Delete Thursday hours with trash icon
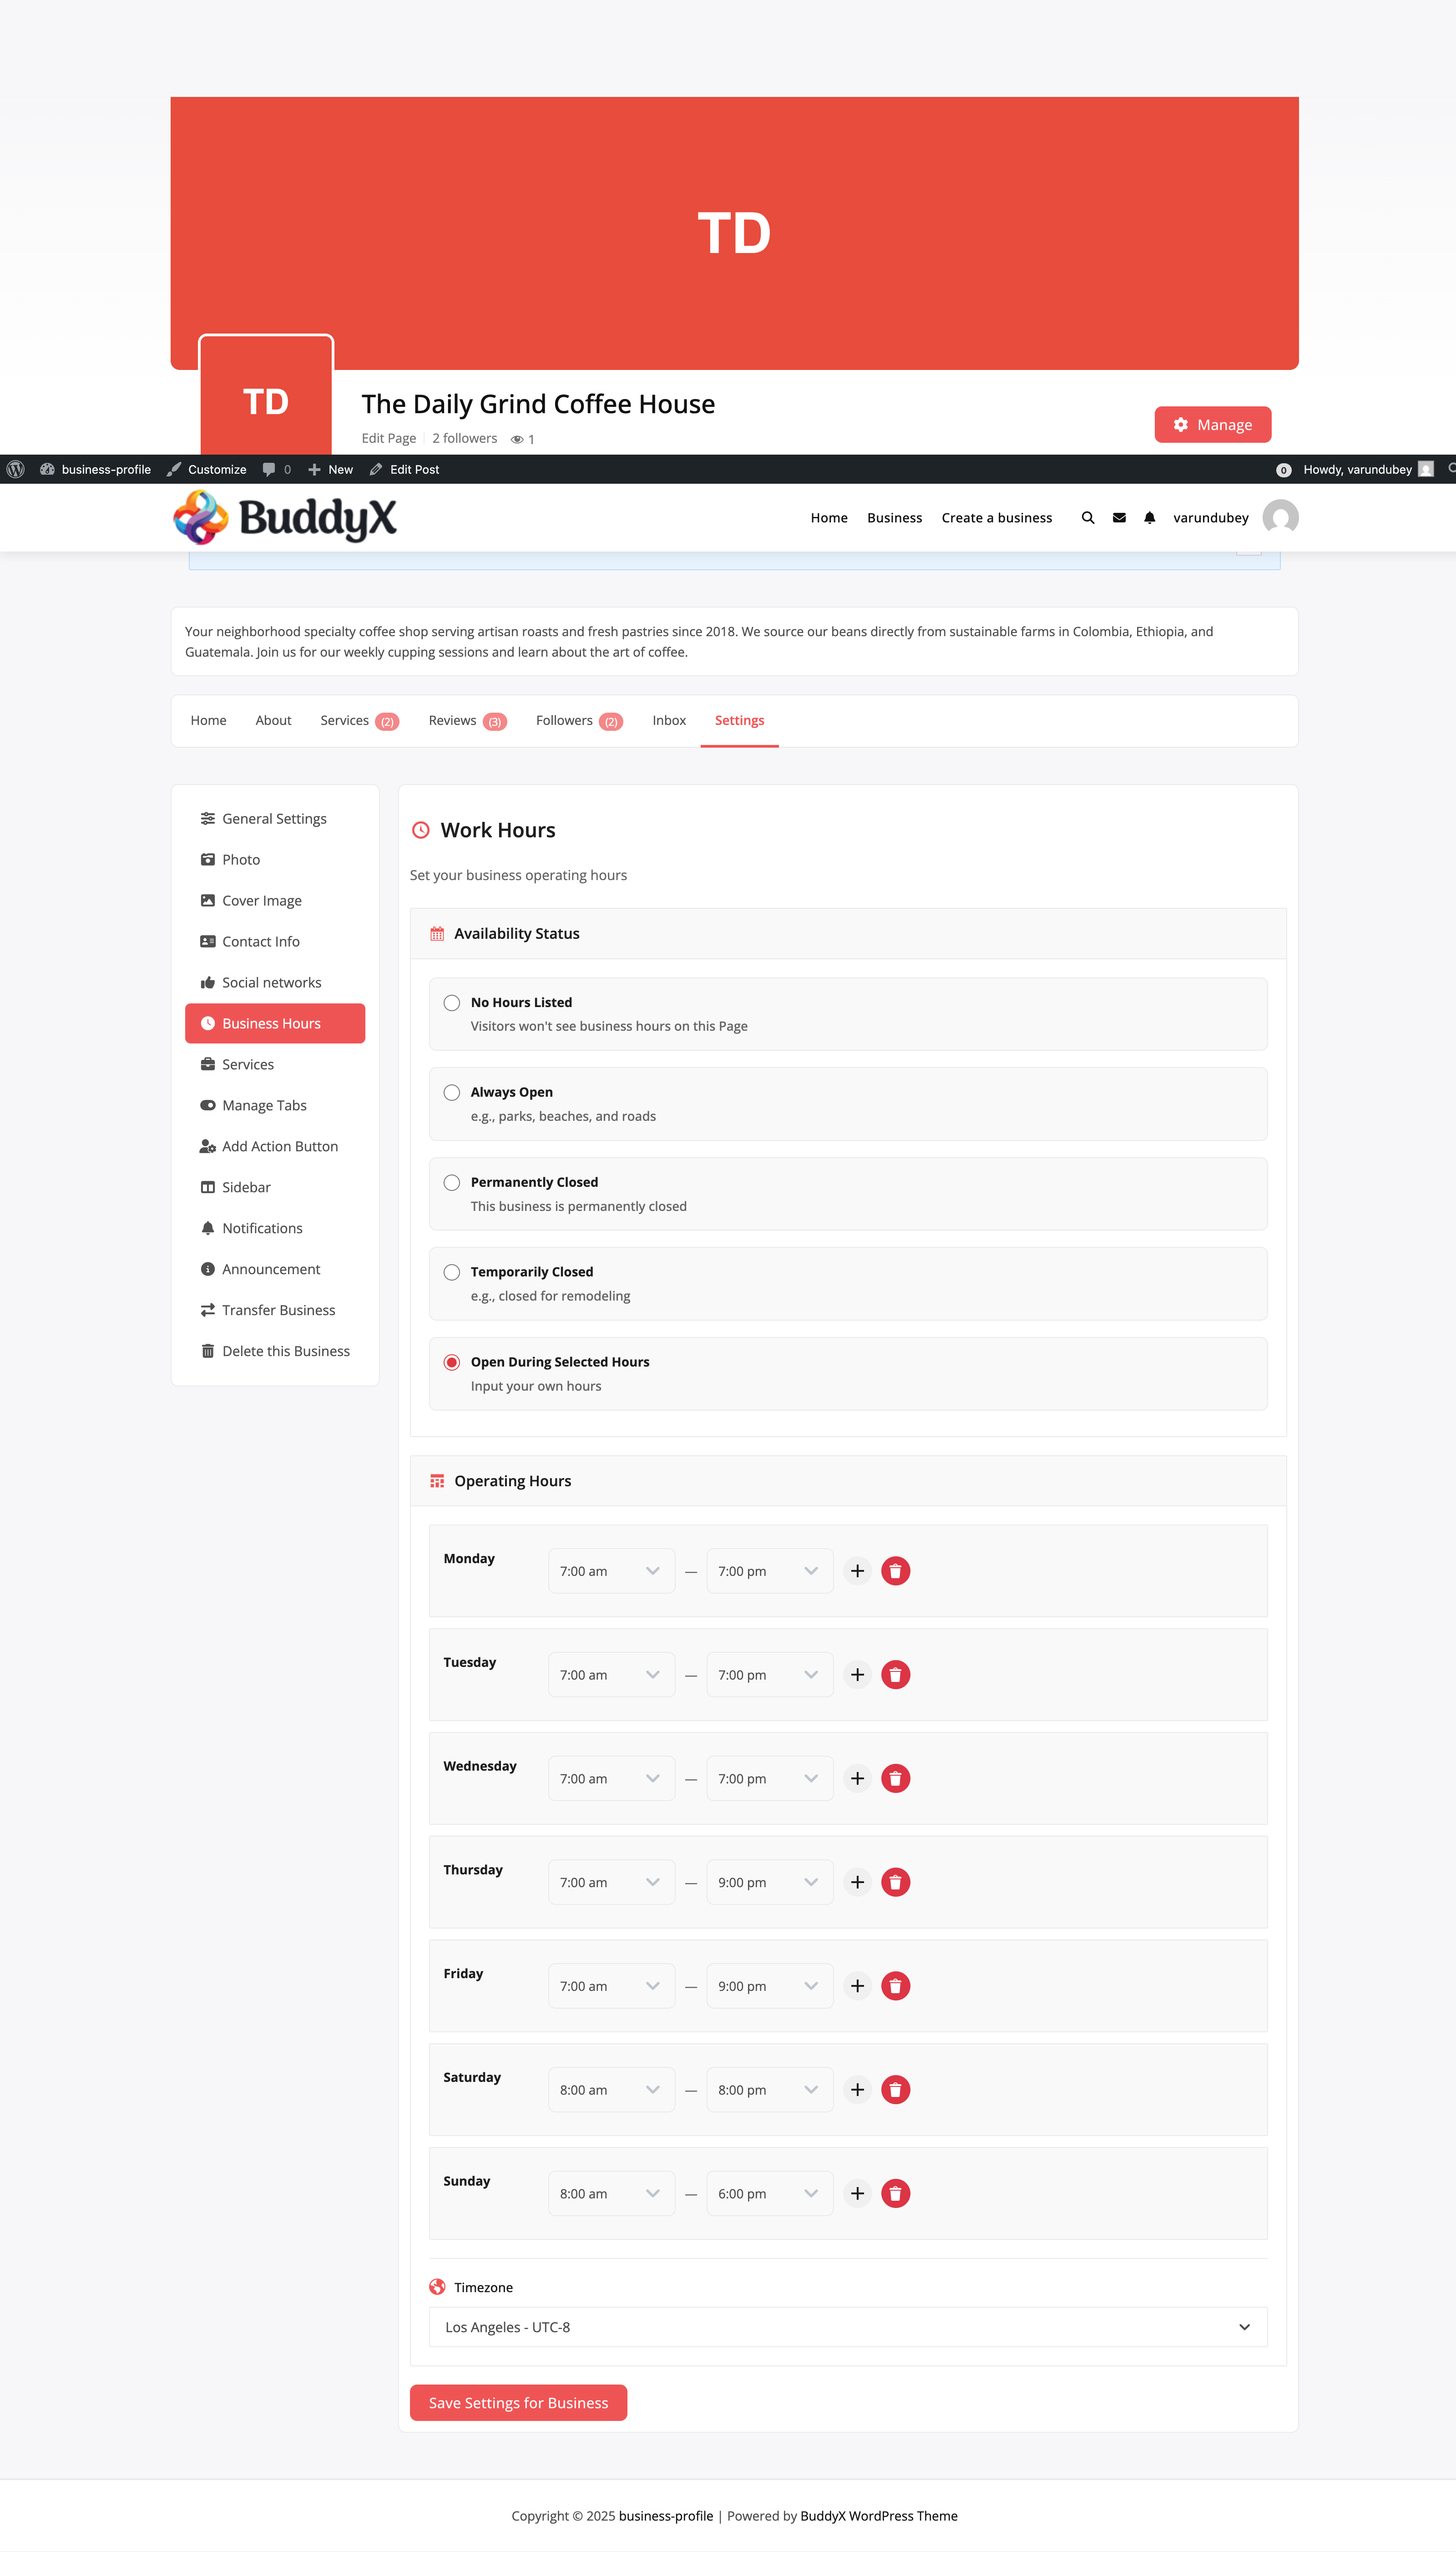 coord(895,1882)
